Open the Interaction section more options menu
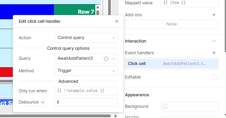This screenshot has height=118, width=226. click(214, 41)
